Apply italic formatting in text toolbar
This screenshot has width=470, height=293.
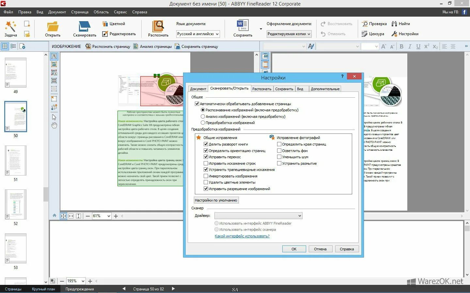[x=410, y=47]
